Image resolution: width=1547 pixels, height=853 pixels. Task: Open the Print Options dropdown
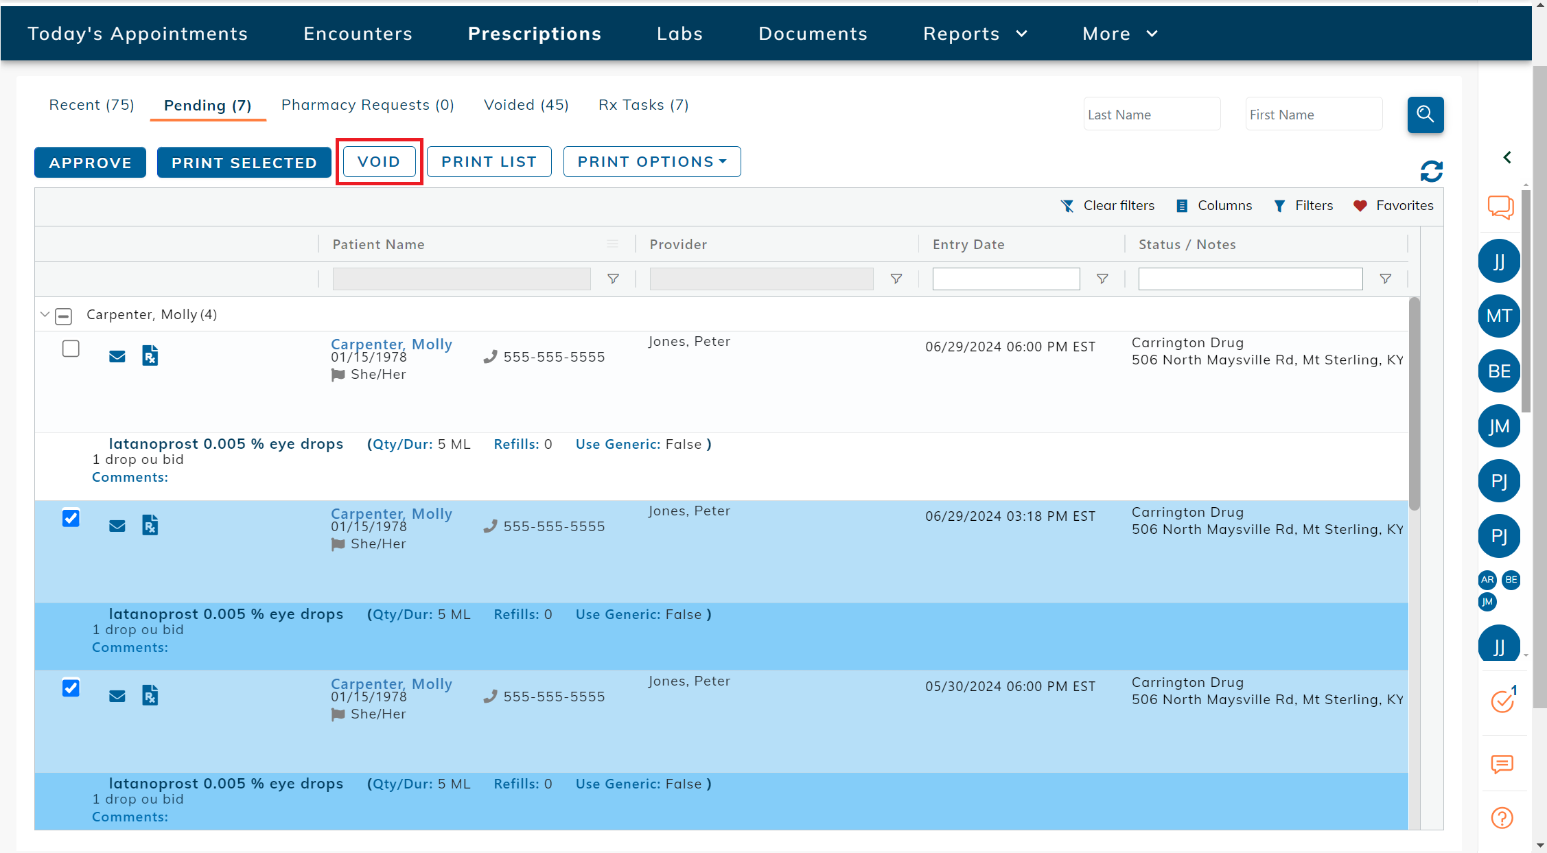pos(651,162)
